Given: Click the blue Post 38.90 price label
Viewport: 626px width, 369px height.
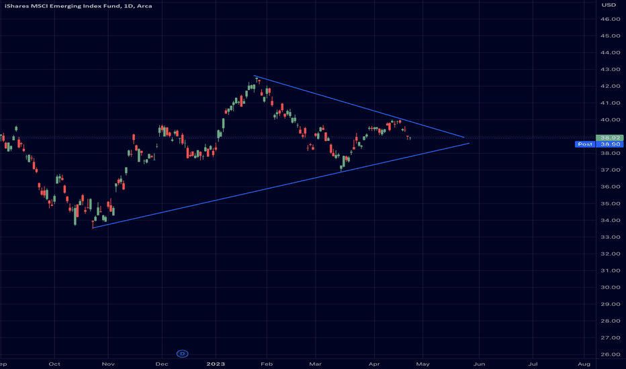Looking at the screenshot, I should [599, 144].
